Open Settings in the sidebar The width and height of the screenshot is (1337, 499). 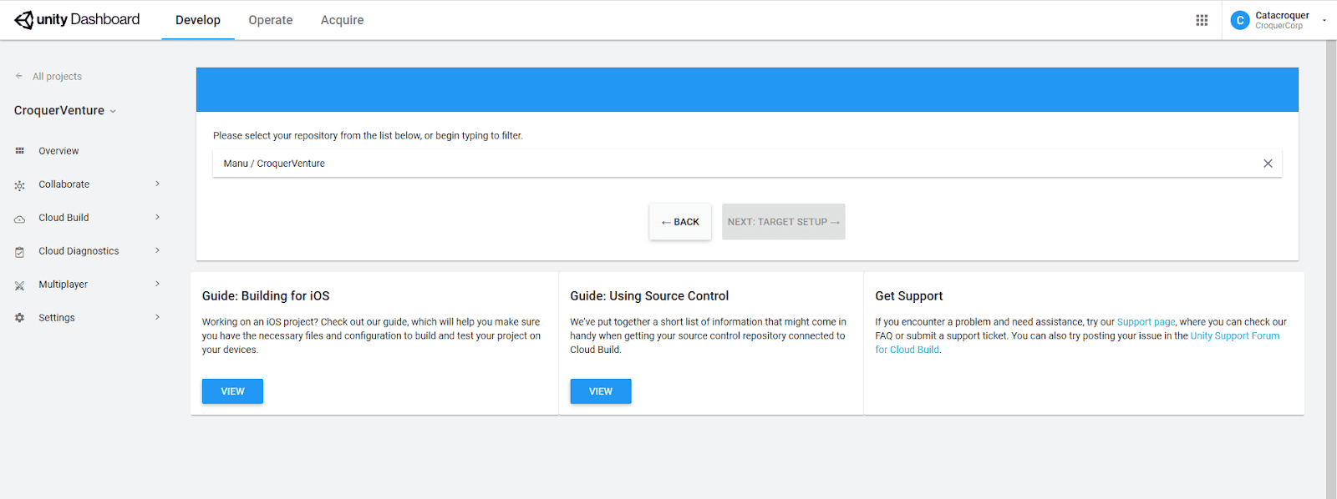coord(57,318)
